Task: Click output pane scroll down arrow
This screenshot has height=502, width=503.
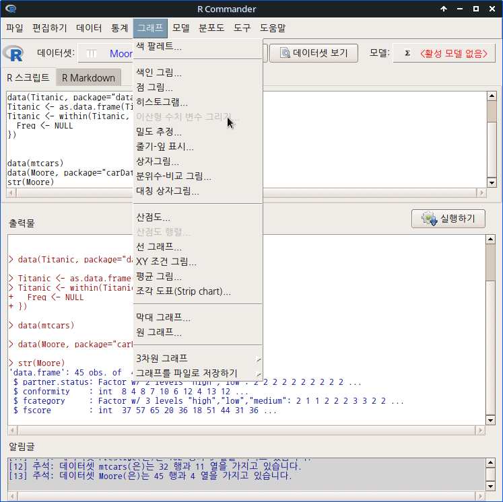Action: click(x=490, y=421)
